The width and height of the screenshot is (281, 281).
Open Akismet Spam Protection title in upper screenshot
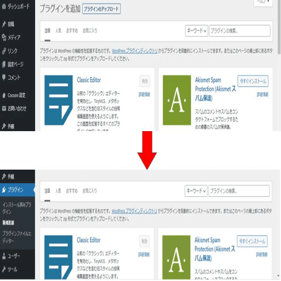pos(215,89)
